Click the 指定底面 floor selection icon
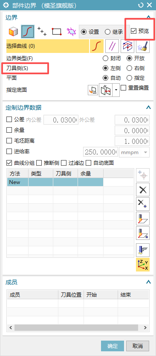 point(93,90)
